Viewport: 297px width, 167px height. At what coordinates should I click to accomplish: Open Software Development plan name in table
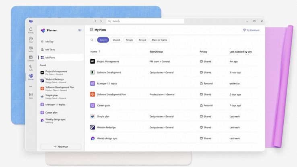[109, 72]
